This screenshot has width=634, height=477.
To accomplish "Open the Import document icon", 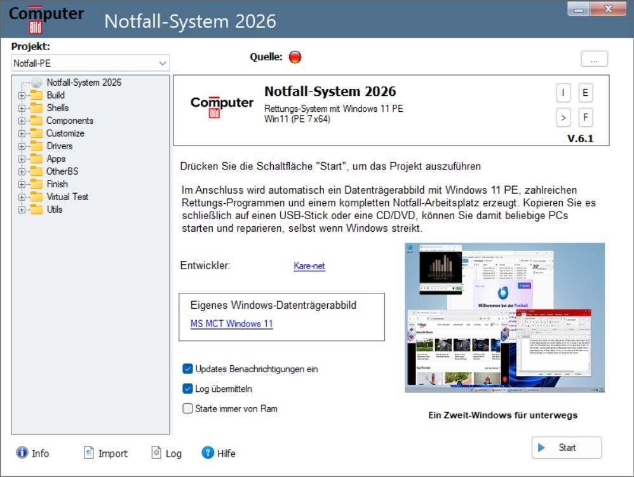I will [88, 452].
